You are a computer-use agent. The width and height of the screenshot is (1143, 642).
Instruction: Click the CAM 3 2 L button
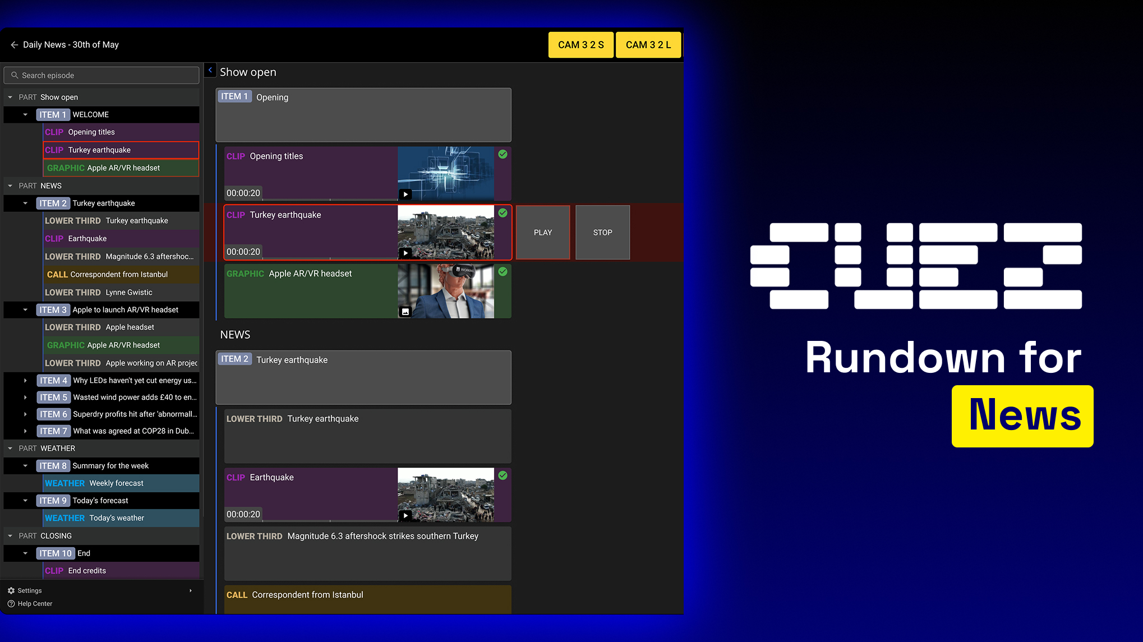tap(648, 45)
